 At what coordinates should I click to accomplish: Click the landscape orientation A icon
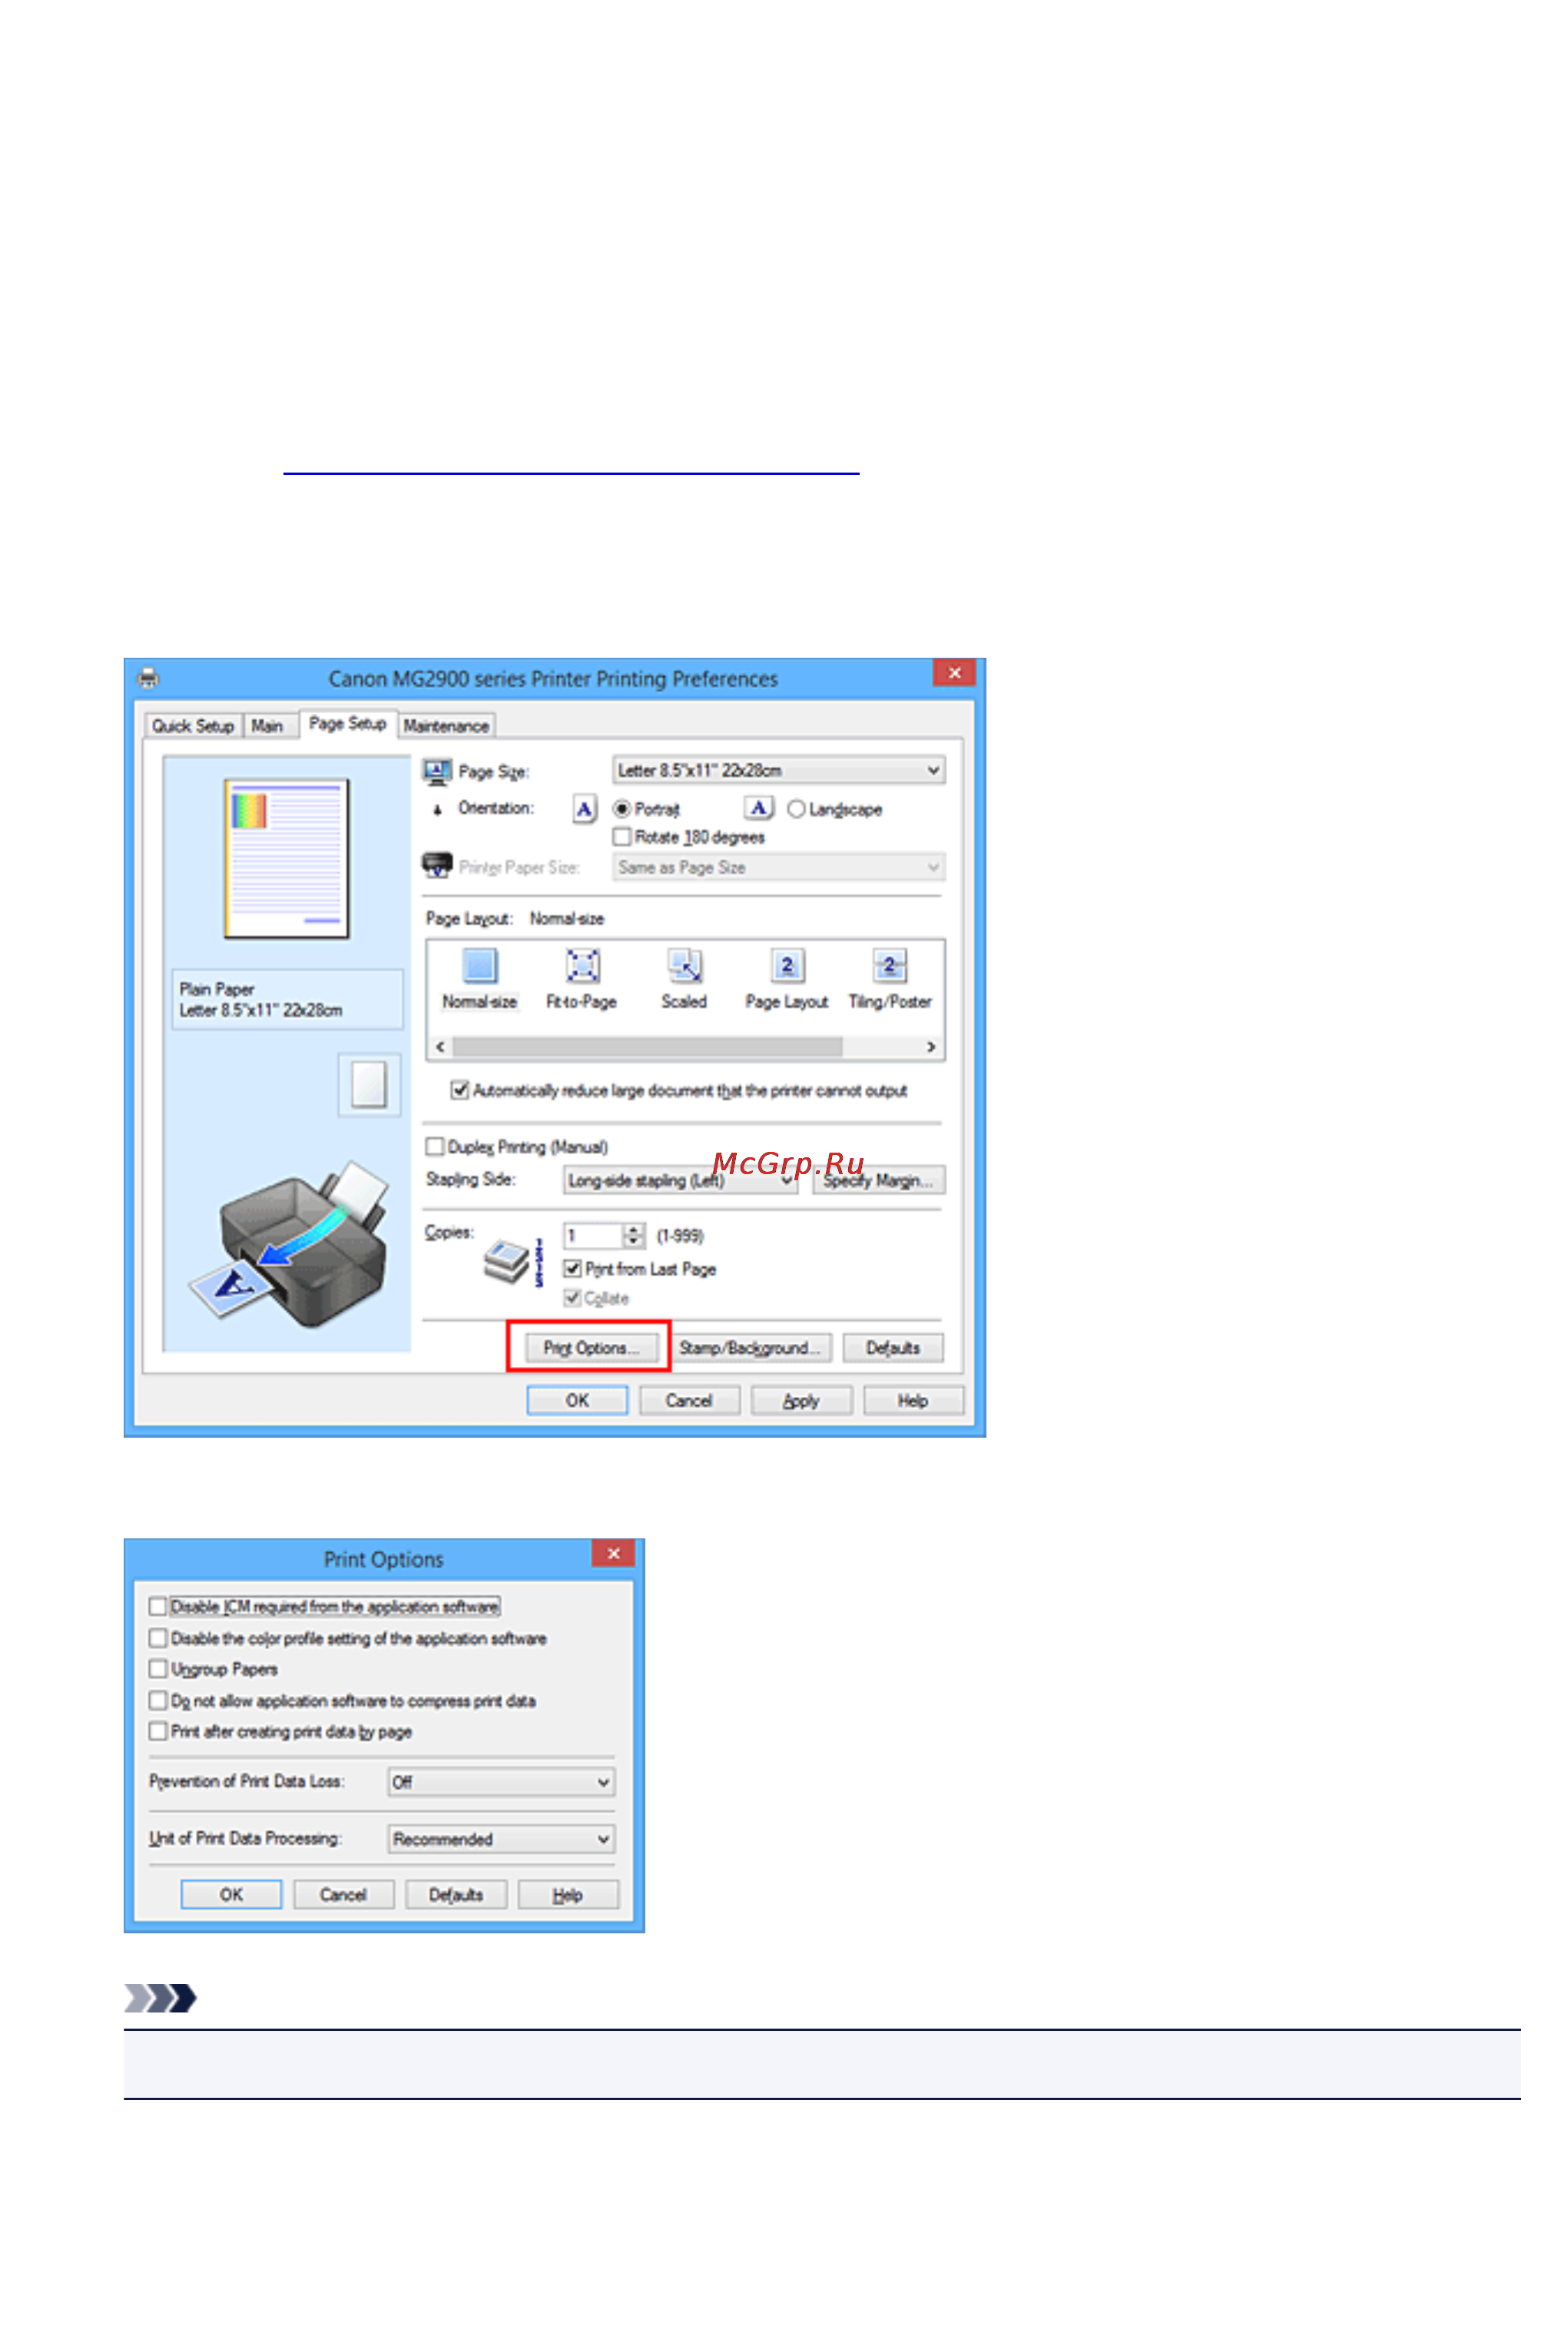[759, 808]
